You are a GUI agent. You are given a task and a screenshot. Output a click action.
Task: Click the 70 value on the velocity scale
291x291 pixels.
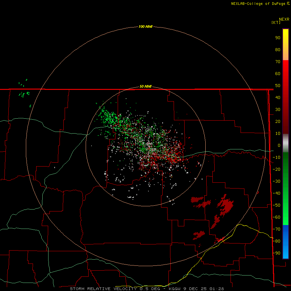278,62
